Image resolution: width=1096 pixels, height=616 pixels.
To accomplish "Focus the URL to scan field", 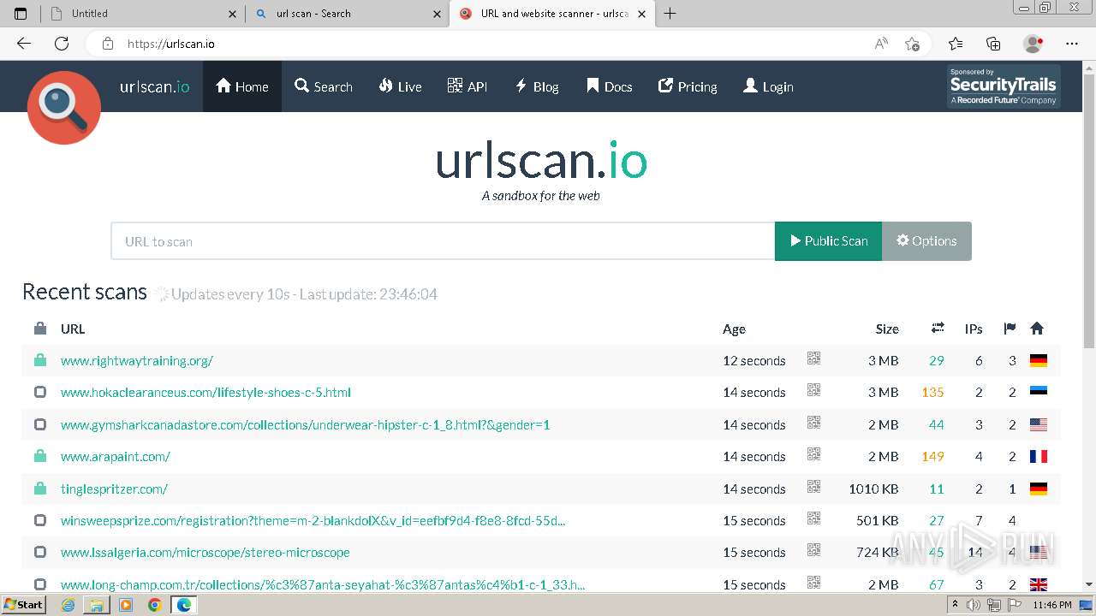I will [443, 241].
